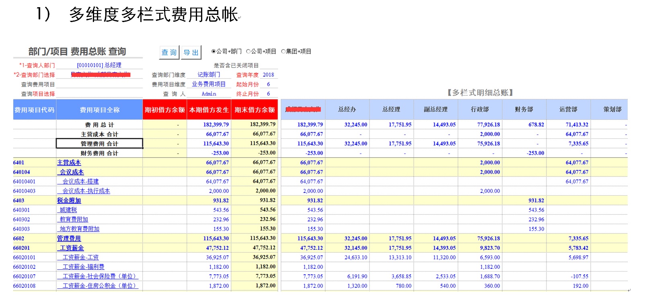Open the 主营成本 account link

(x=69, y=162)
